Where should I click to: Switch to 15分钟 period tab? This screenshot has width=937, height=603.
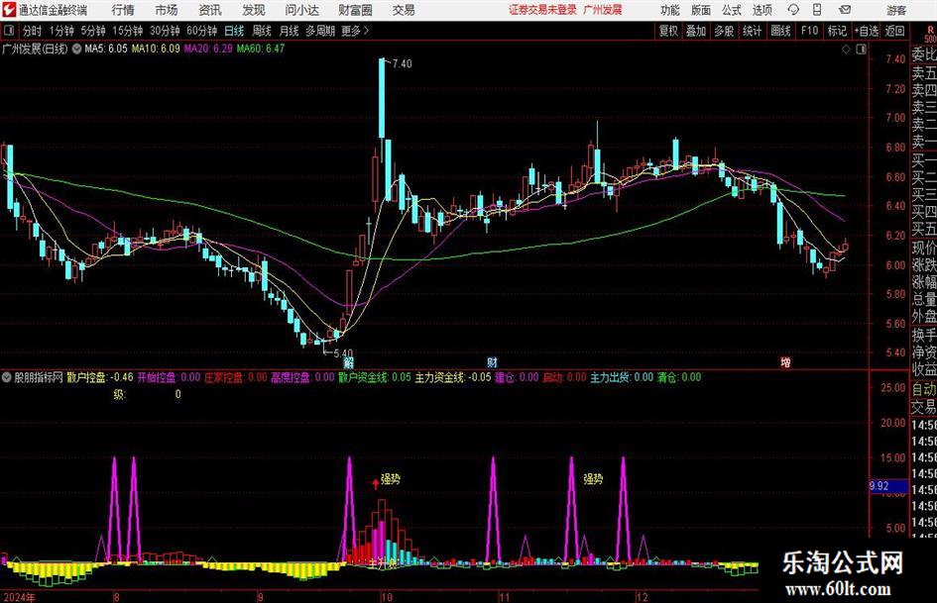pos(127,31)
